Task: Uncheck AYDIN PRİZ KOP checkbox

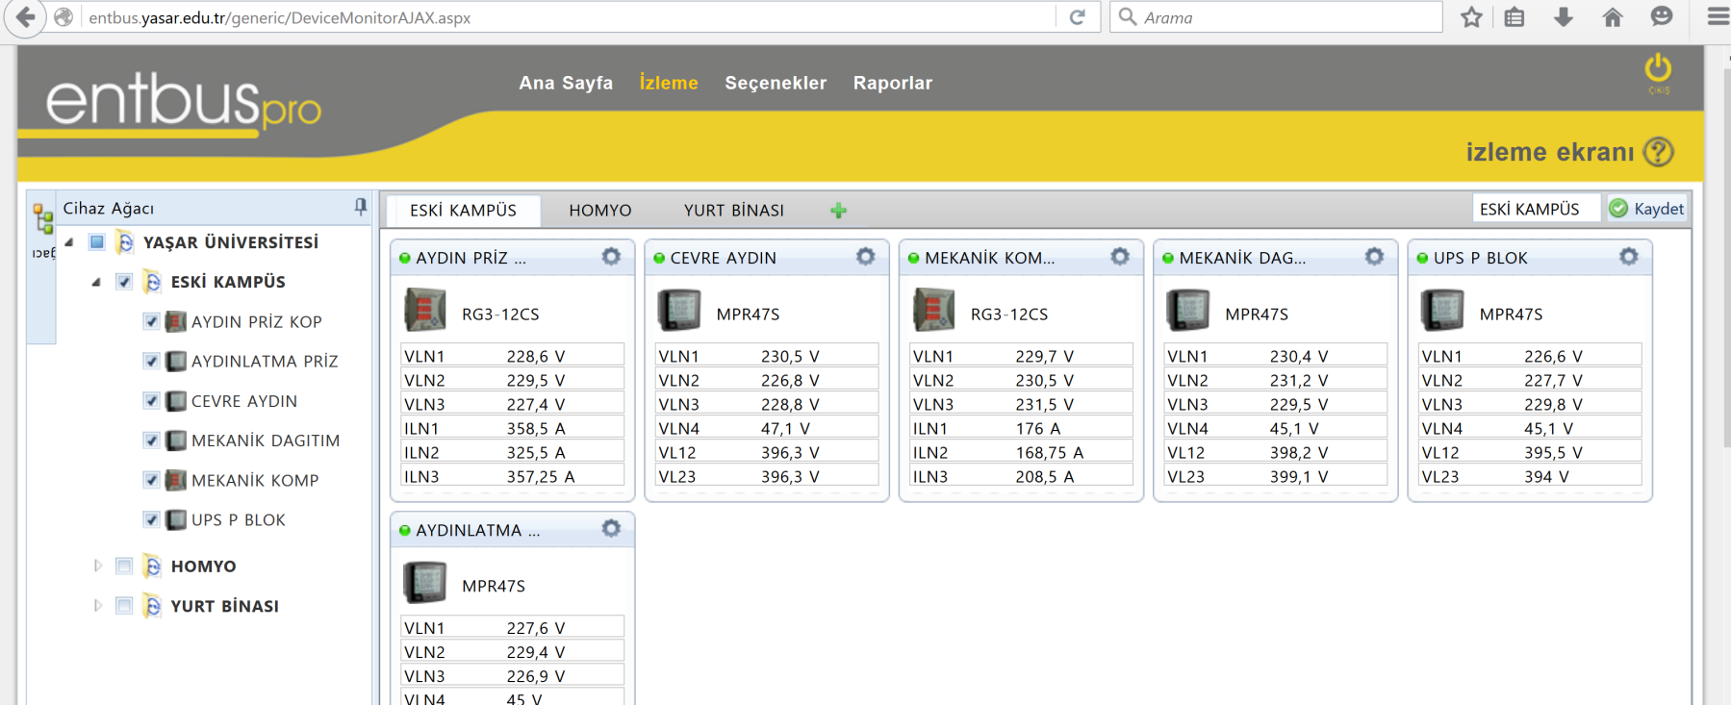Action: click(x=151, y=321)
